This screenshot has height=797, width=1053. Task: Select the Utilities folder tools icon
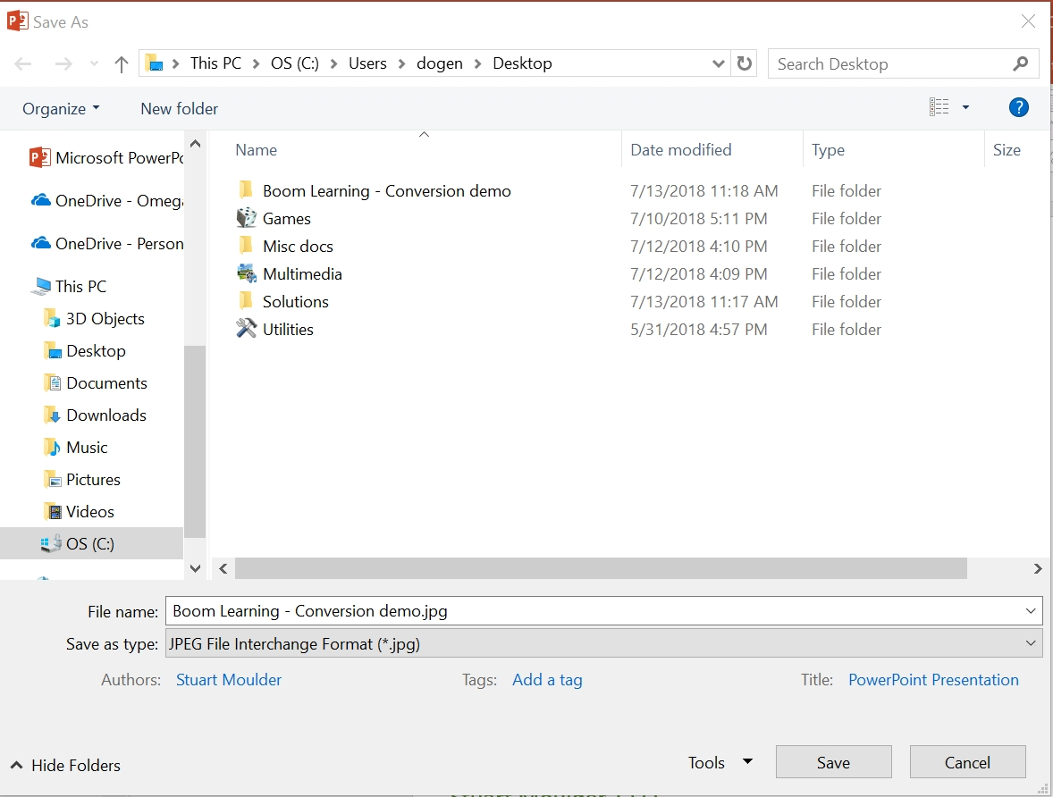[247, 329]
